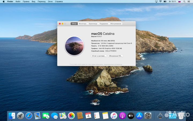Open Calendar icon showing 4
193x121 pixels.
88,116
